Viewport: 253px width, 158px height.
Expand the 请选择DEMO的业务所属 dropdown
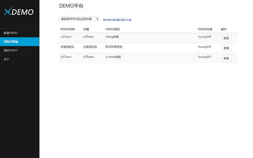pyautogui.click(x=79, y=19)
